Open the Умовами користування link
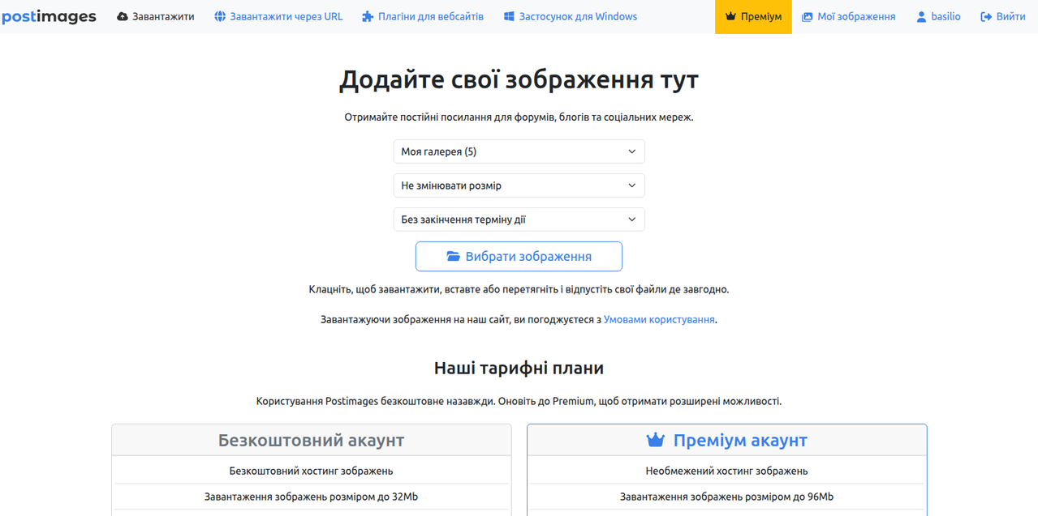1038x516 pixels. (x=659, y=319)
